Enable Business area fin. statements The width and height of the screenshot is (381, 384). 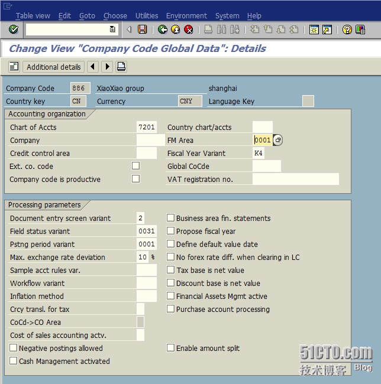tap(170, 218)
